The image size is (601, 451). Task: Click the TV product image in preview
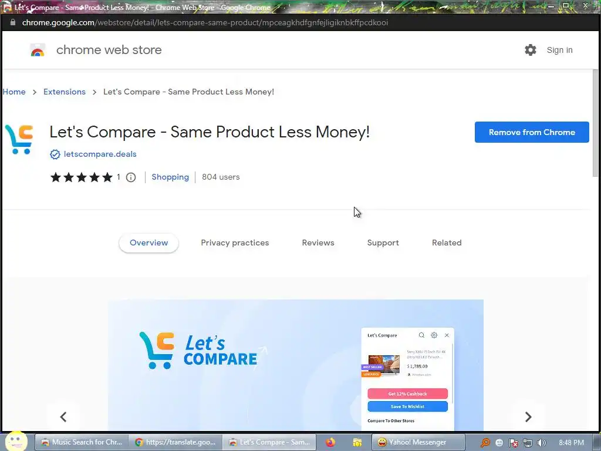click(x=384, y=364)
